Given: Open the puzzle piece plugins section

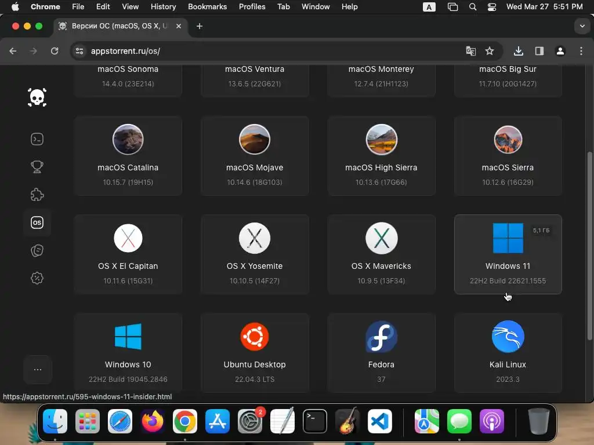Looking at the screenshot, I should click(x=37, y=195).
